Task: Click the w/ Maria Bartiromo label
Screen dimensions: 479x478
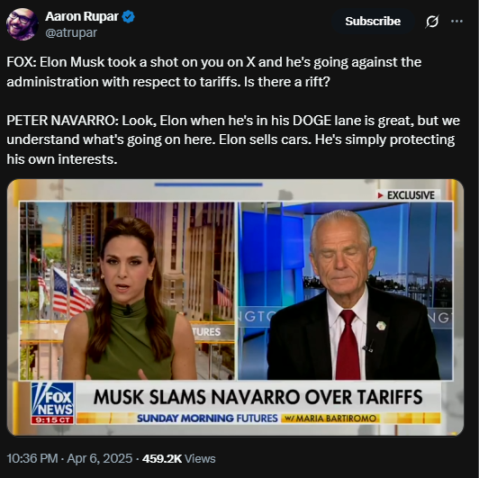Action: click(x=330, y=418)
